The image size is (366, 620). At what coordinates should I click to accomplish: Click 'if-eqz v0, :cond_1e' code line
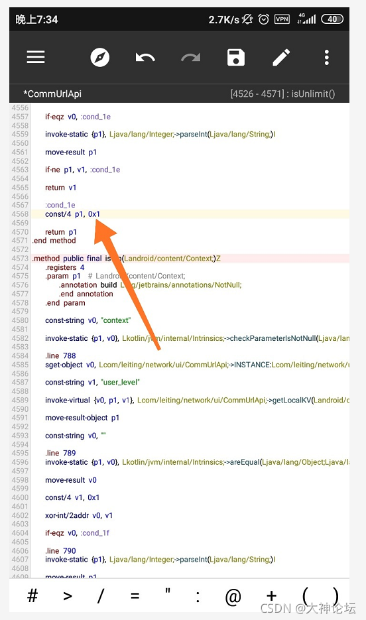tap(78, 117)
